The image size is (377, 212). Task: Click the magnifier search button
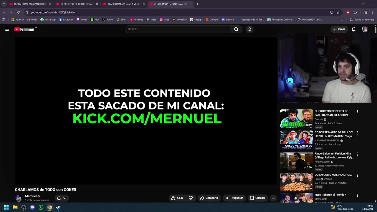(x=236, y=29)
